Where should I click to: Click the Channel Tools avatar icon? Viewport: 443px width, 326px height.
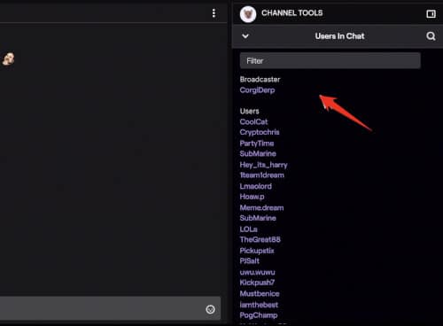coord(248,14)
